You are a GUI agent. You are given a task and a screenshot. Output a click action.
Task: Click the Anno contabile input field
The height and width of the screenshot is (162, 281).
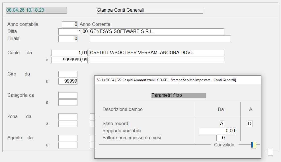pyautogui.click(x=69, y=24)
